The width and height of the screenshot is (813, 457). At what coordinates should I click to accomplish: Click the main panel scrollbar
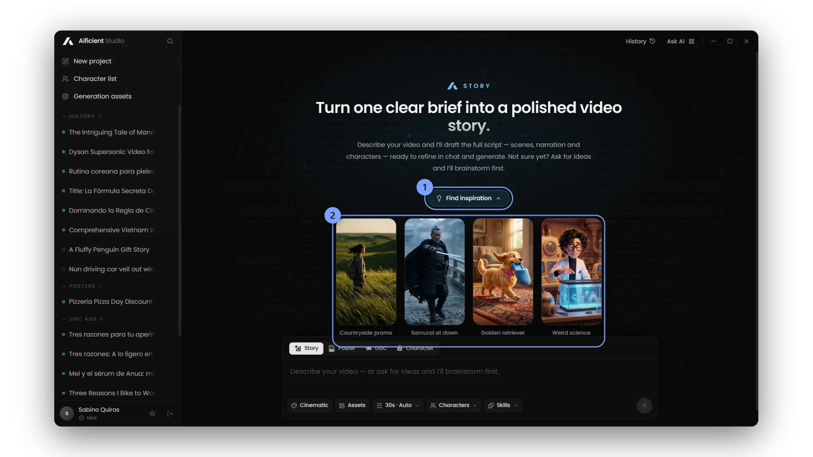pos(757,231)
